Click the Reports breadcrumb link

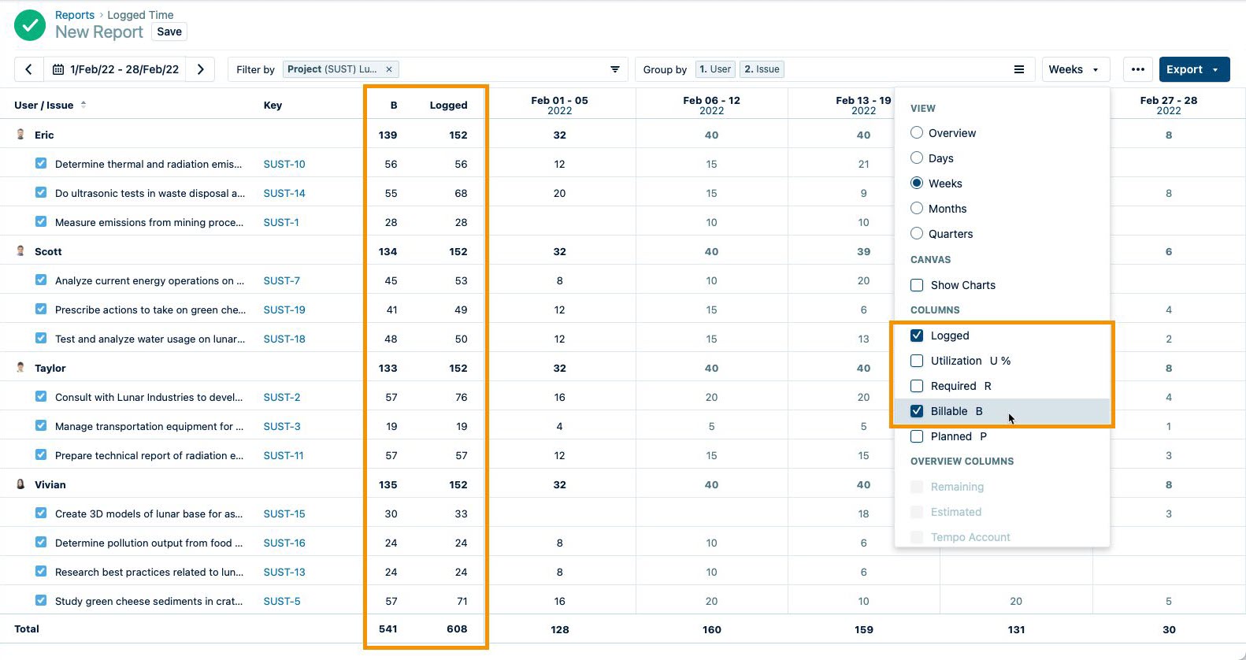(x=74, y=15)
